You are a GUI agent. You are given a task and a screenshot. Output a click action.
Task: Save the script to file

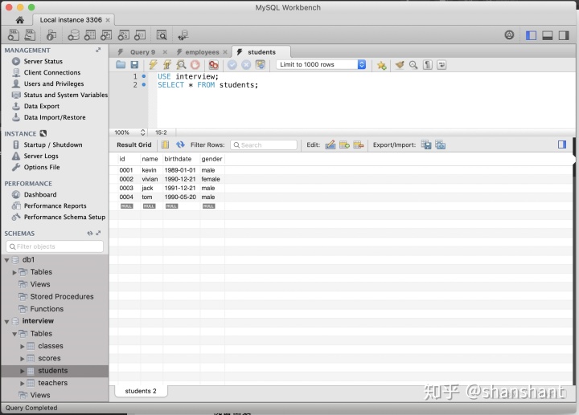coord(134,65)
